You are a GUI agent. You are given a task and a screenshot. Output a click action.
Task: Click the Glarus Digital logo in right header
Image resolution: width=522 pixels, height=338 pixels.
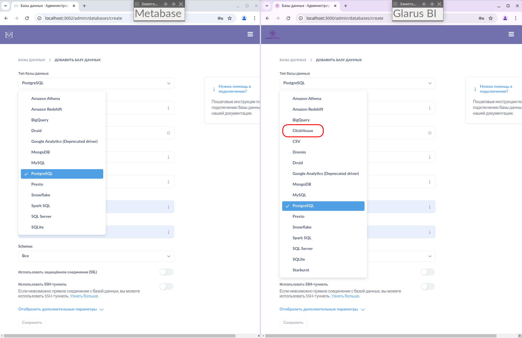(272, 34)
